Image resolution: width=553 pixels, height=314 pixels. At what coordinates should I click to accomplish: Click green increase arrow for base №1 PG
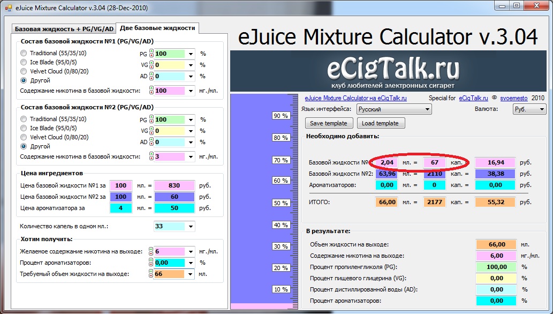pos(151,51)
